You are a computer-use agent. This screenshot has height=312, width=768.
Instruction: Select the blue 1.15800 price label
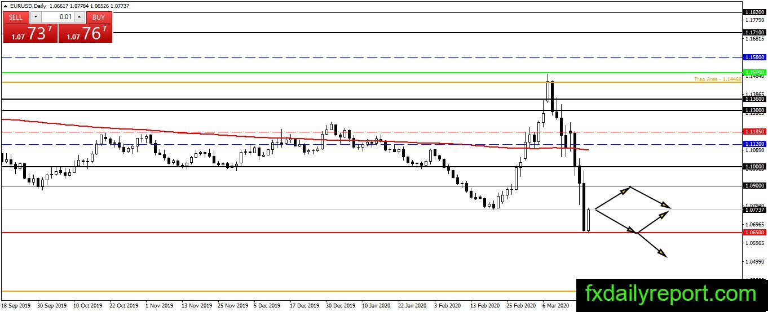click(754, 57)
